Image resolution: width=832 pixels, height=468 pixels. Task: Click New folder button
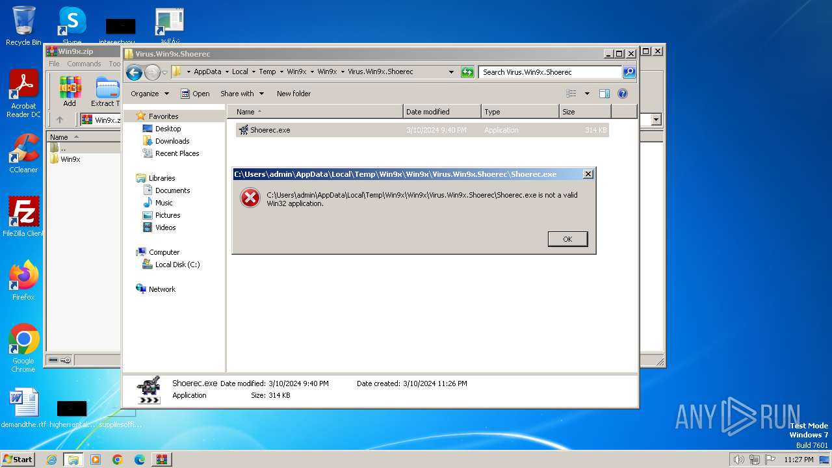(294, 94)
